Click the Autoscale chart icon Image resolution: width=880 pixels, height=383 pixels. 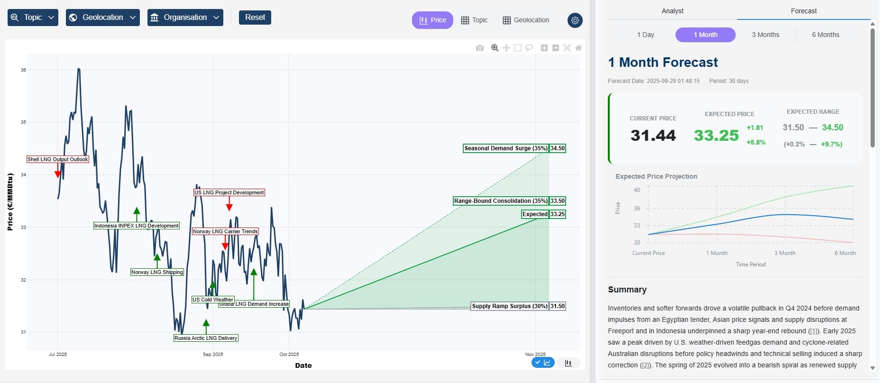click(x=567, y=48)
